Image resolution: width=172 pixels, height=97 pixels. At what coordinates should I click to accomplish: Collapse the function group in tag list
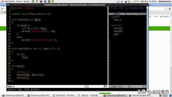point(116,25)
